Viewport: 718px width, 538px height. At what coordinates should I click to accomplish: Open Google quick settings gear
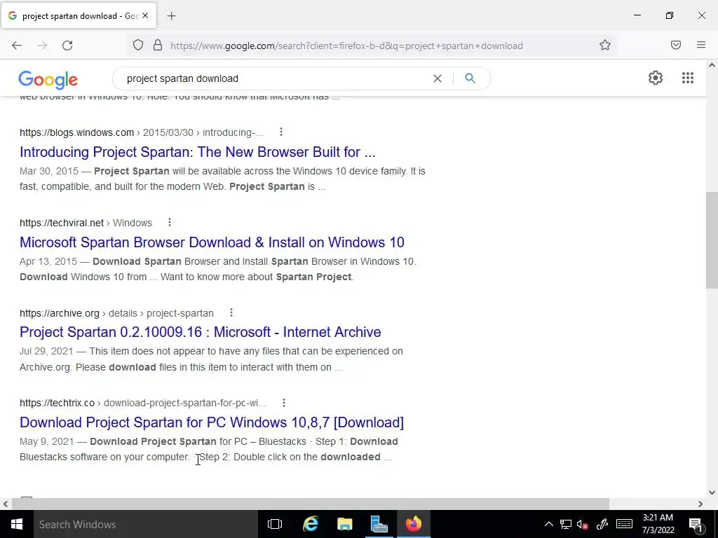656,78
